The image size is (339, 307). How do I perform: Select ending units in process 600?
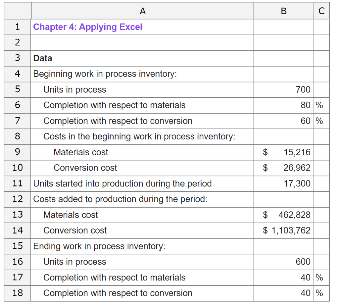tap(283, 262)
